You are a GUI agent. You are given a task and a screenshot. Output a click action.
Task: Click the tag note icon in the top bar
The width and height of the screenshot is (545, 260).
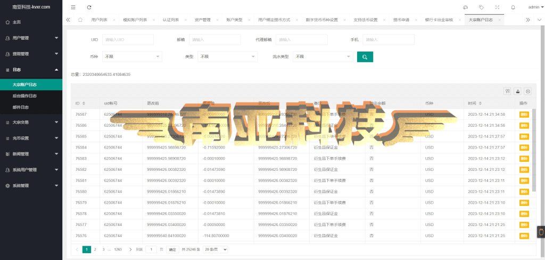[x=481, y=7]
